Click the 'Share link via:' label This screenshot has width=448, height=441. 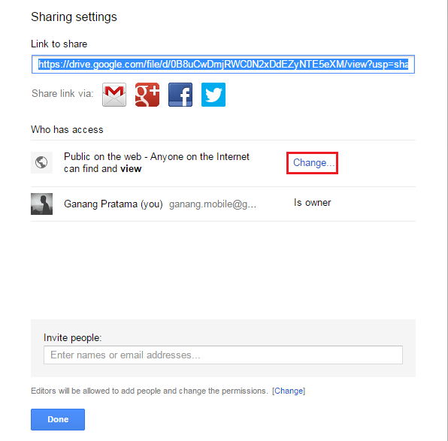point(62,93)
